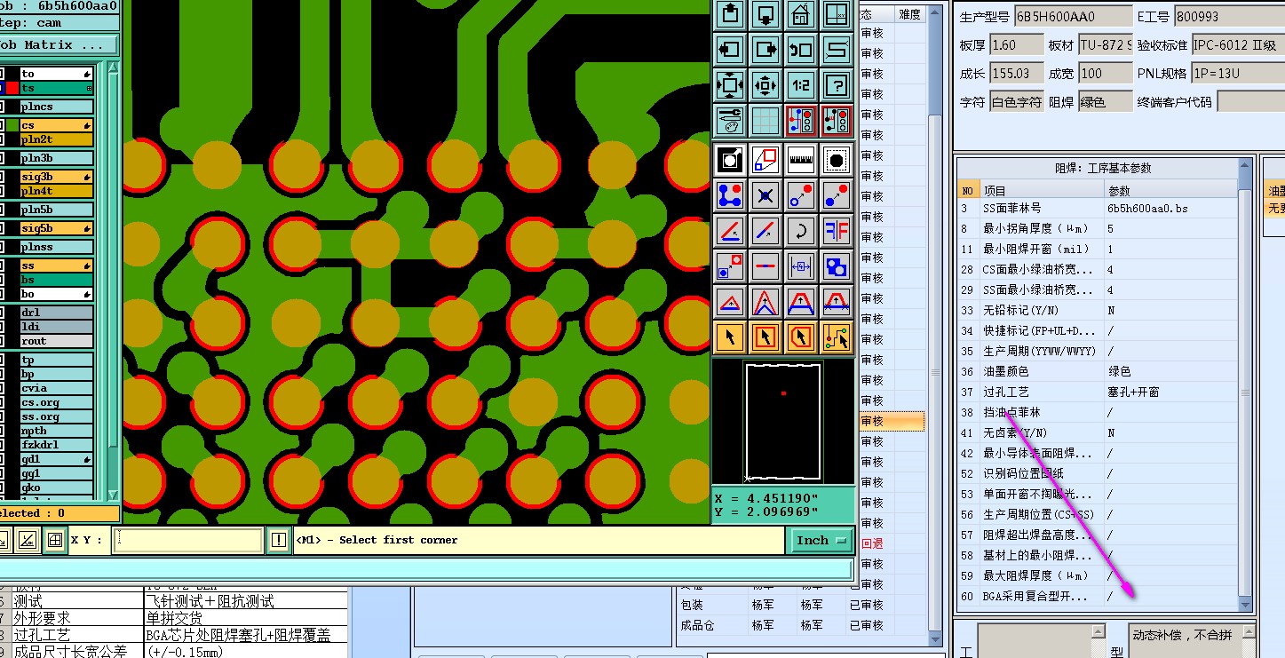Click the highlighted 审核 row in status list
This screenshot has height=658, width=1285.
(x=892, y=421)
